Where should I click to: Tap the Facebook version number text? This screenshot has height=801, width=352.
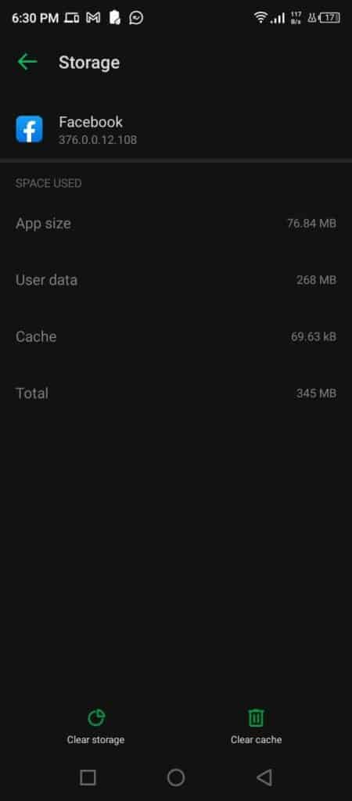[98, 139]
